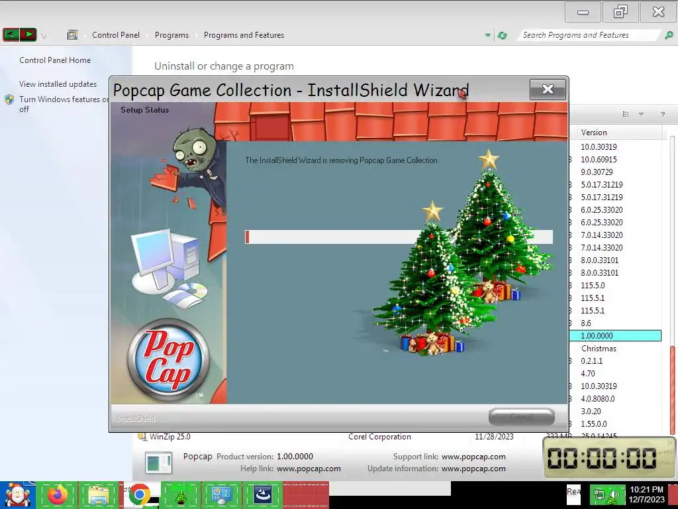Select the WinZip 25.0 program row
The image size is (678, 509).
[169, 437]
